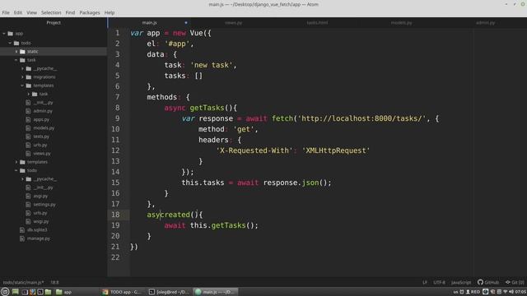The image size is (527, 296).
Task: Open the Selection menu
Action: [51, 12]
